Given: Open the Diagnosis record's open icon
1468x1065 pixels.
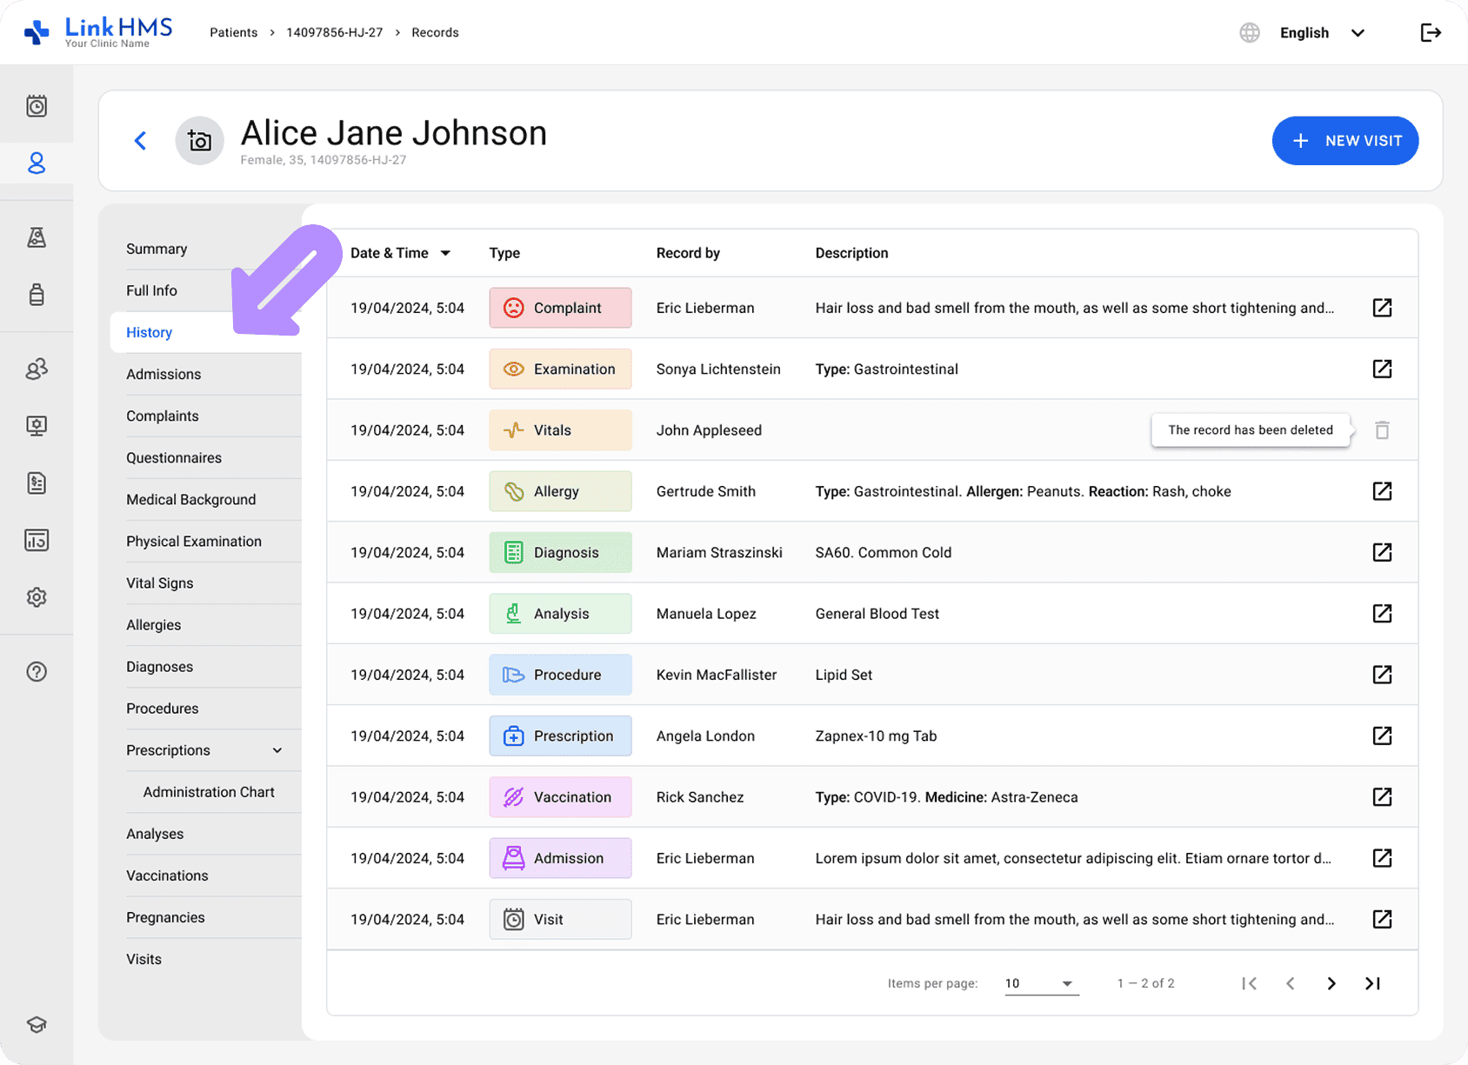Looking at the screenshot, I should [x=1382, y=553].
